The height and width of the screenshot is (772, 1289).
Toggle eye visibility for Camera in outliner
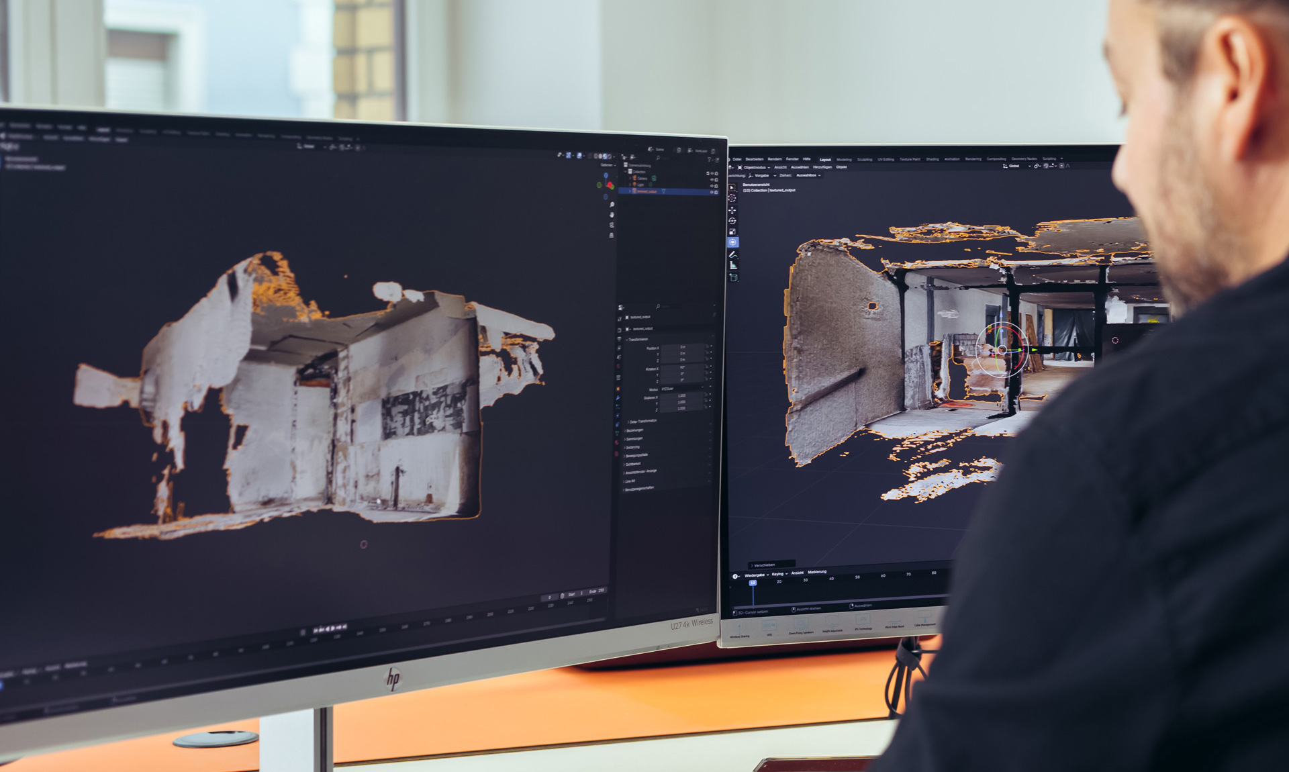(x=712, y=180)
